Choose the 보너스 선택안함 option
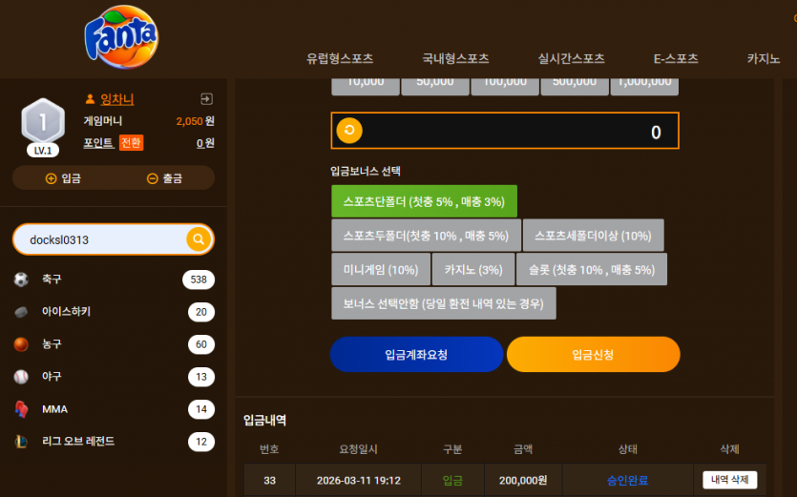This screenshot has width=797, height=497. pos(443,303)
